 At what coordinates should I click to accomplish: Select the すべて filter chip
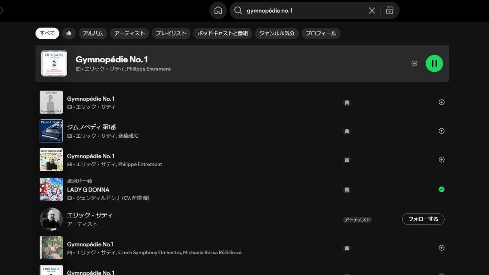[47, 33]
